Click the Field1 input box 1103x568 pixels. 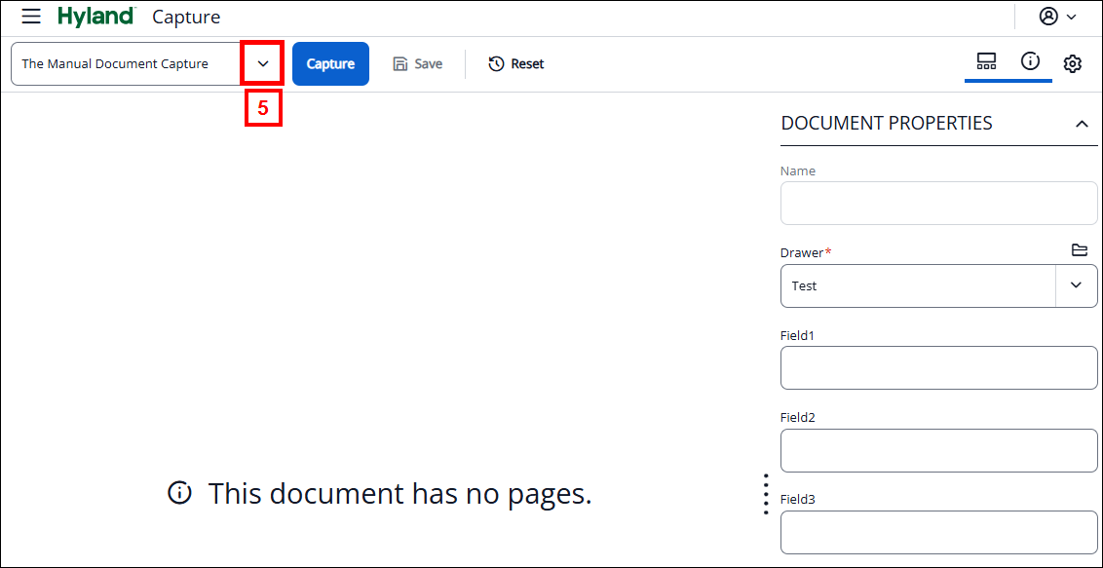coord(938,367)
